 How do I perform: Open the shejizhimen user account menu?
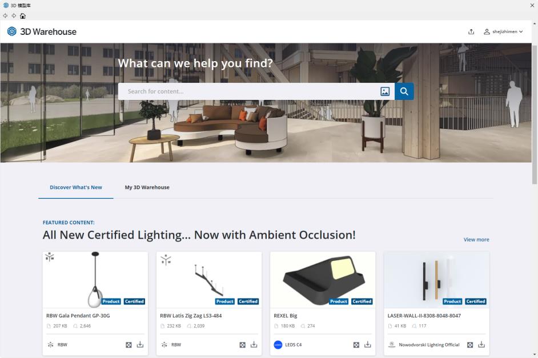tap(503, 31)
